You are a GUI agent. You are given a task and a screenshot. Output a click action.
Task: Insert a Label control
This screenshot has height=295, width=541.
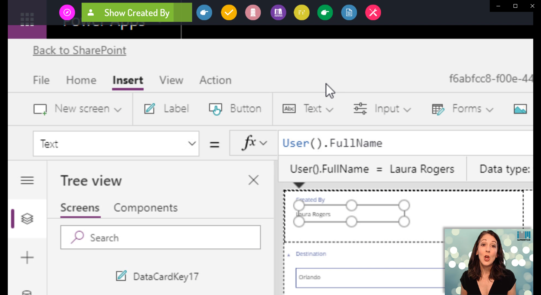pos(166,109)
